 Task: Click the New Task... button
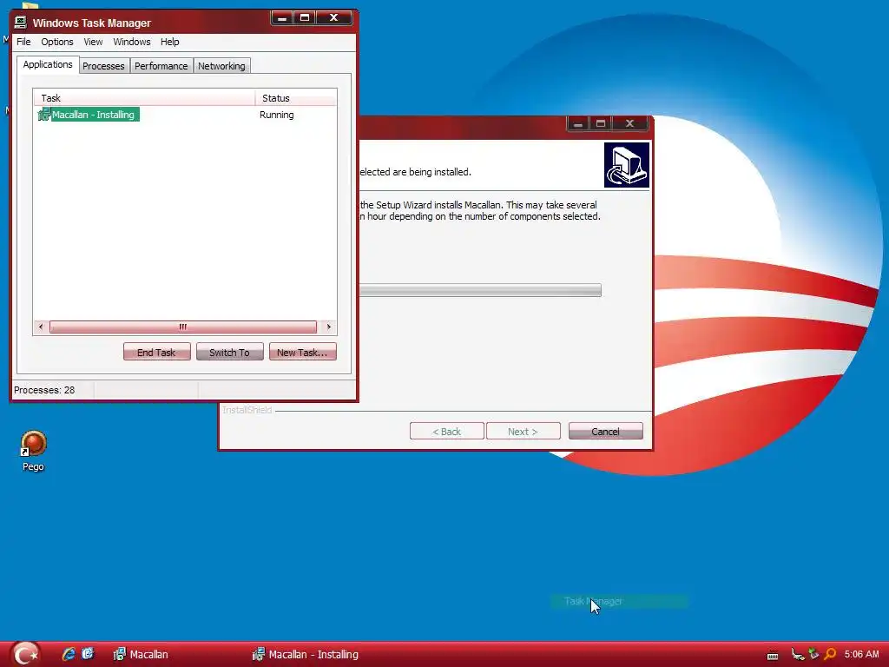(302, 353)
